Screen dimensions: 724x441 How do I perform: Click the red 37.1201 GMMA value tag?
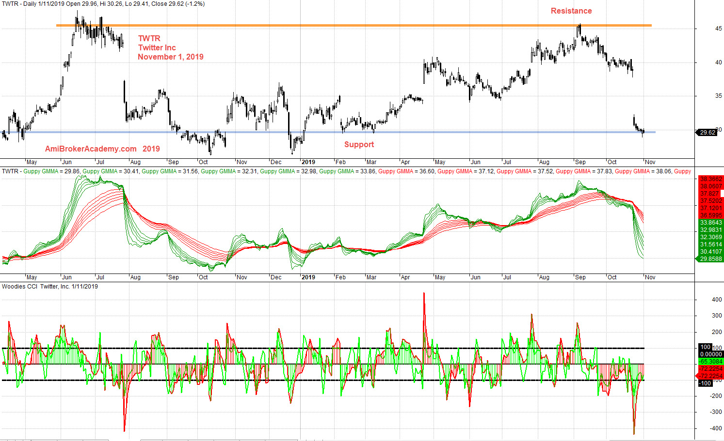click(710, 208)
